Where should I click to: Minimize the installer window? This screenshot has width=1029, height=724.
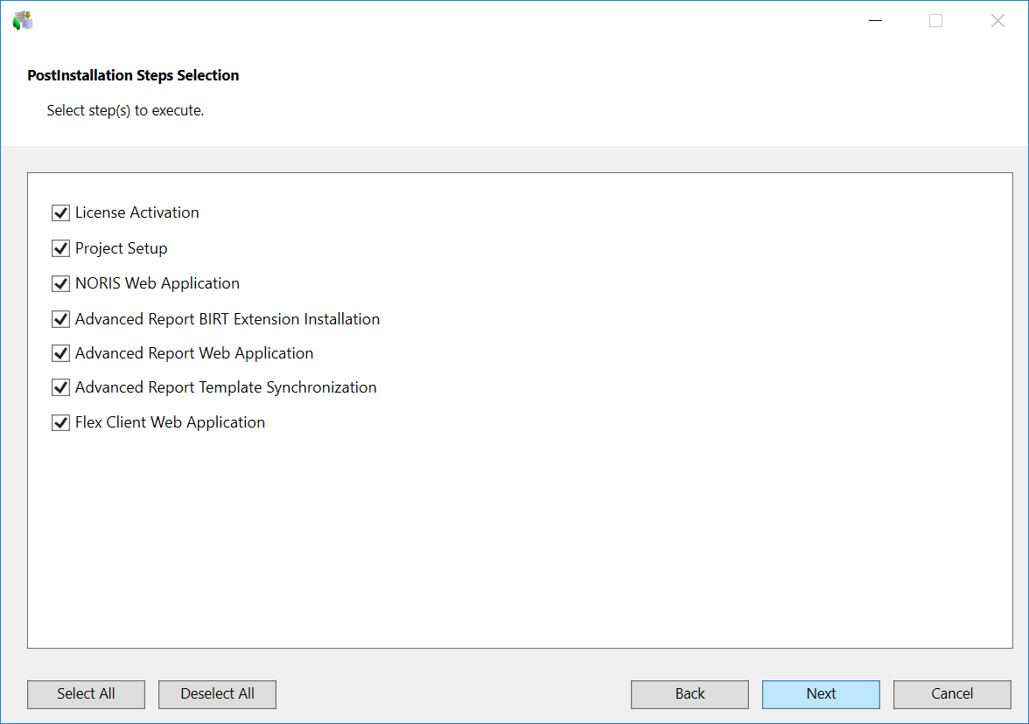coord(874,21)
